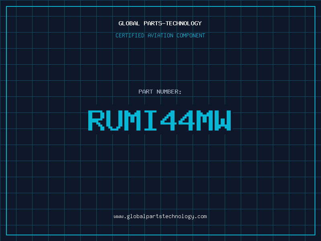Viewport: 321px width, 241px height.
Task: Click the word PARTS-TECHNOLOGY in the header
Action: tap(173, 23)
